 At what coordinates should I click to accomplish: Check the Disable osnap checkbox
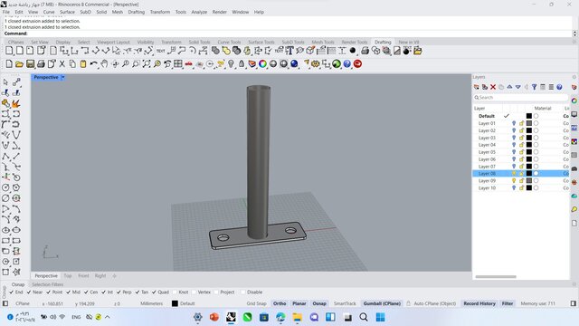243,292
